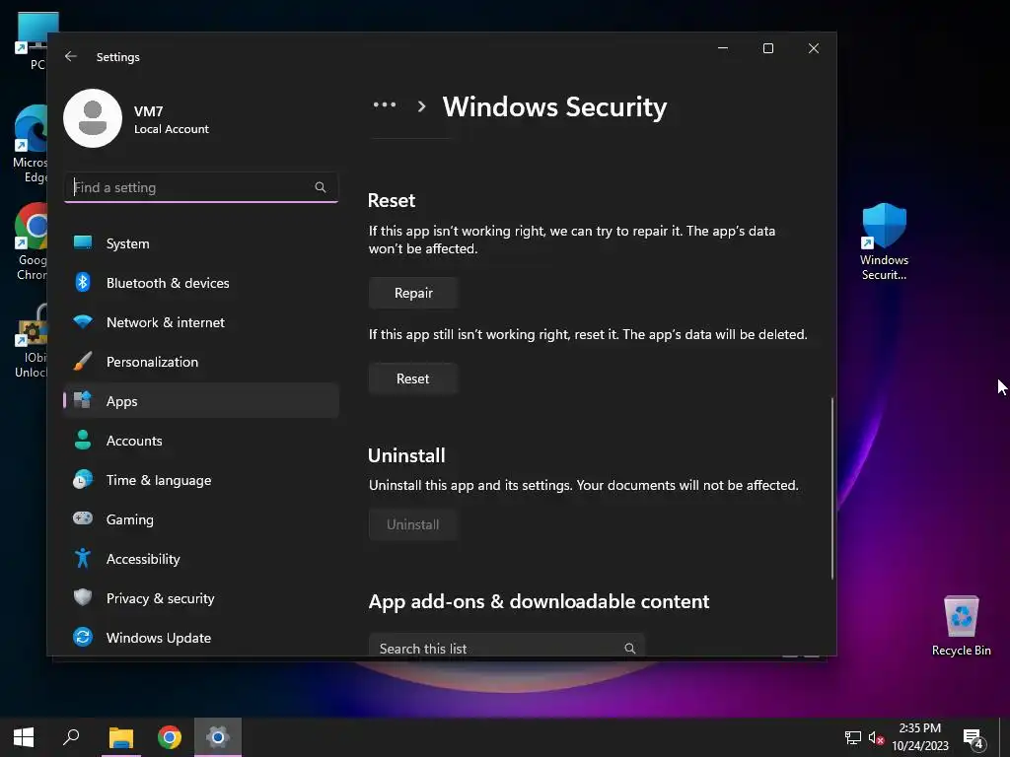This screenshot has width=1010, height=757.
Task: Open Windows Update settings
Action: point(201,638)
